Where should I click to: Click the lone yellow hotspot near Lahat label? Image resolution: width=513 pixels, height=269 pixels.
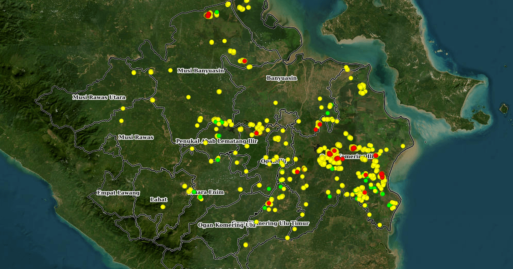[x=163, y=207]
